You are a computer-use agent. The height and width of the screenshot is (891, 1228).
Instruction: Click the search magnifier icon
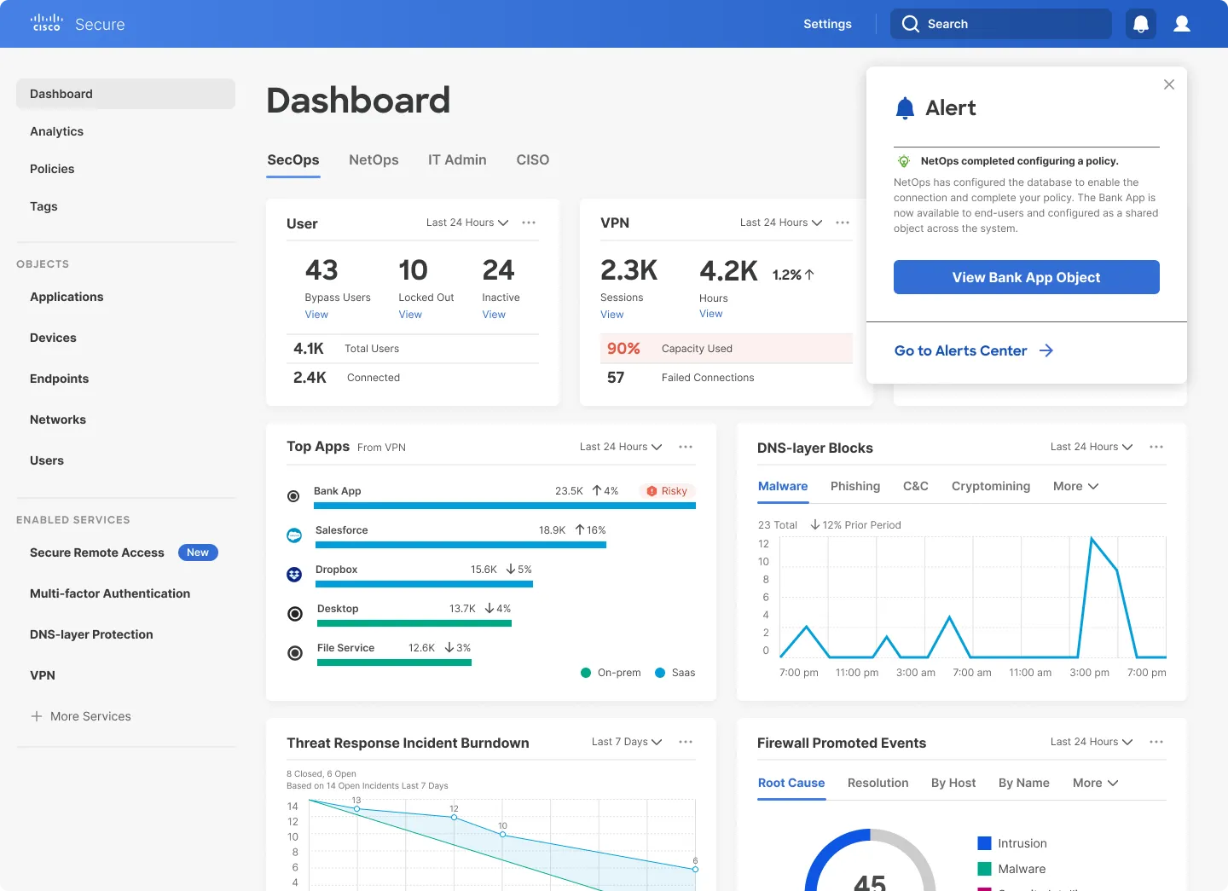click(911, 24)
